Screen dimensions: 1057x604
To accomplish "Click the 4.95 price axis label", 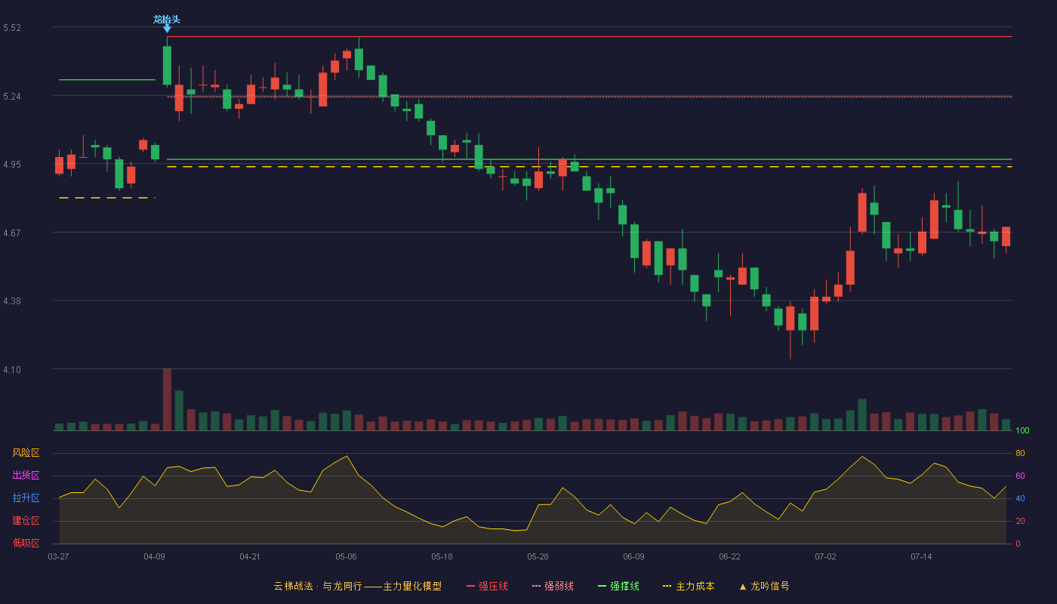I will pyautogui.click(x=12, y=165).
